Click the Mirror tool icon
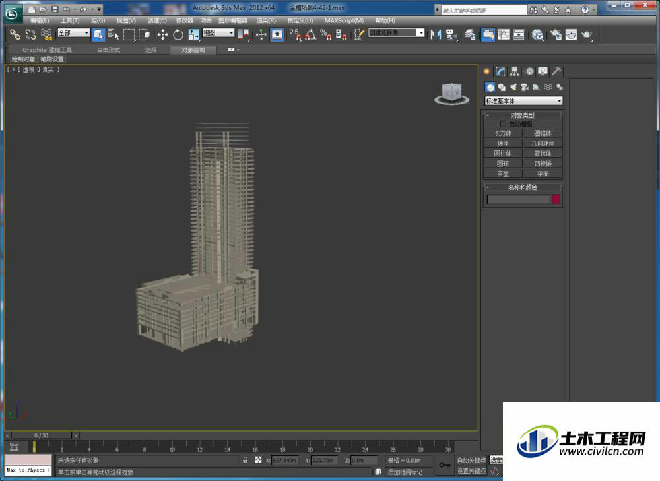Viewport: 660px width, 481px height. point(436,34)
